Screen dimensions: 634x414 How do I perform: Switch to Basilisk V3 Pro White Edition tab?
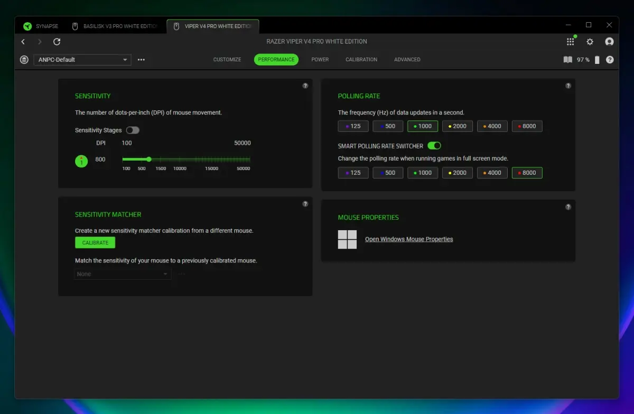(x=115, y=26)
